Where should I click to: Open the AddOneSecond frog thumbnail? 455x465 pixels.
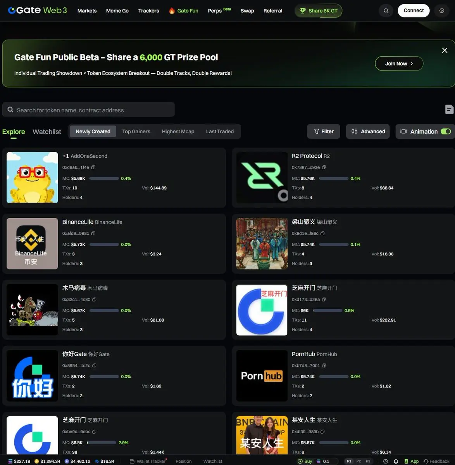(32, 177)
